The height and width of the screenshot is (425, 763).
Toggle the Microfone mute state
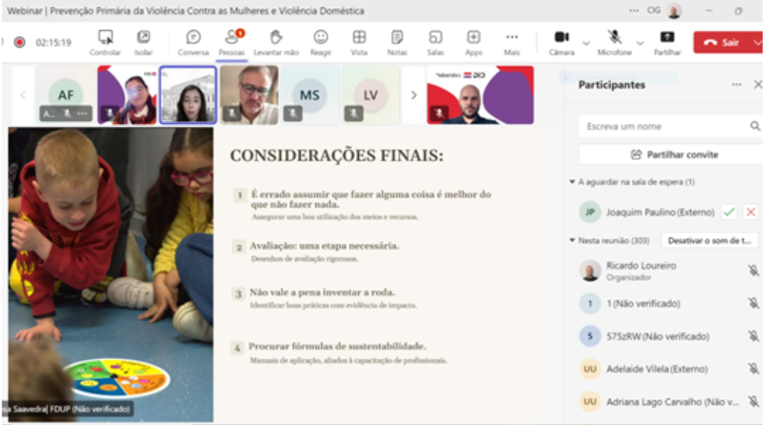click(614, 37)
